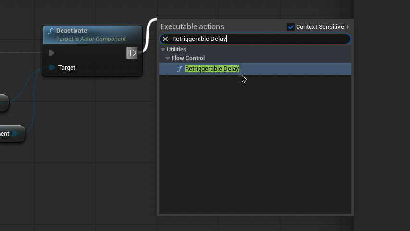This screenshot has height=231, width=410.
Task: Clear the search with X icon
Action: (165, 39)
